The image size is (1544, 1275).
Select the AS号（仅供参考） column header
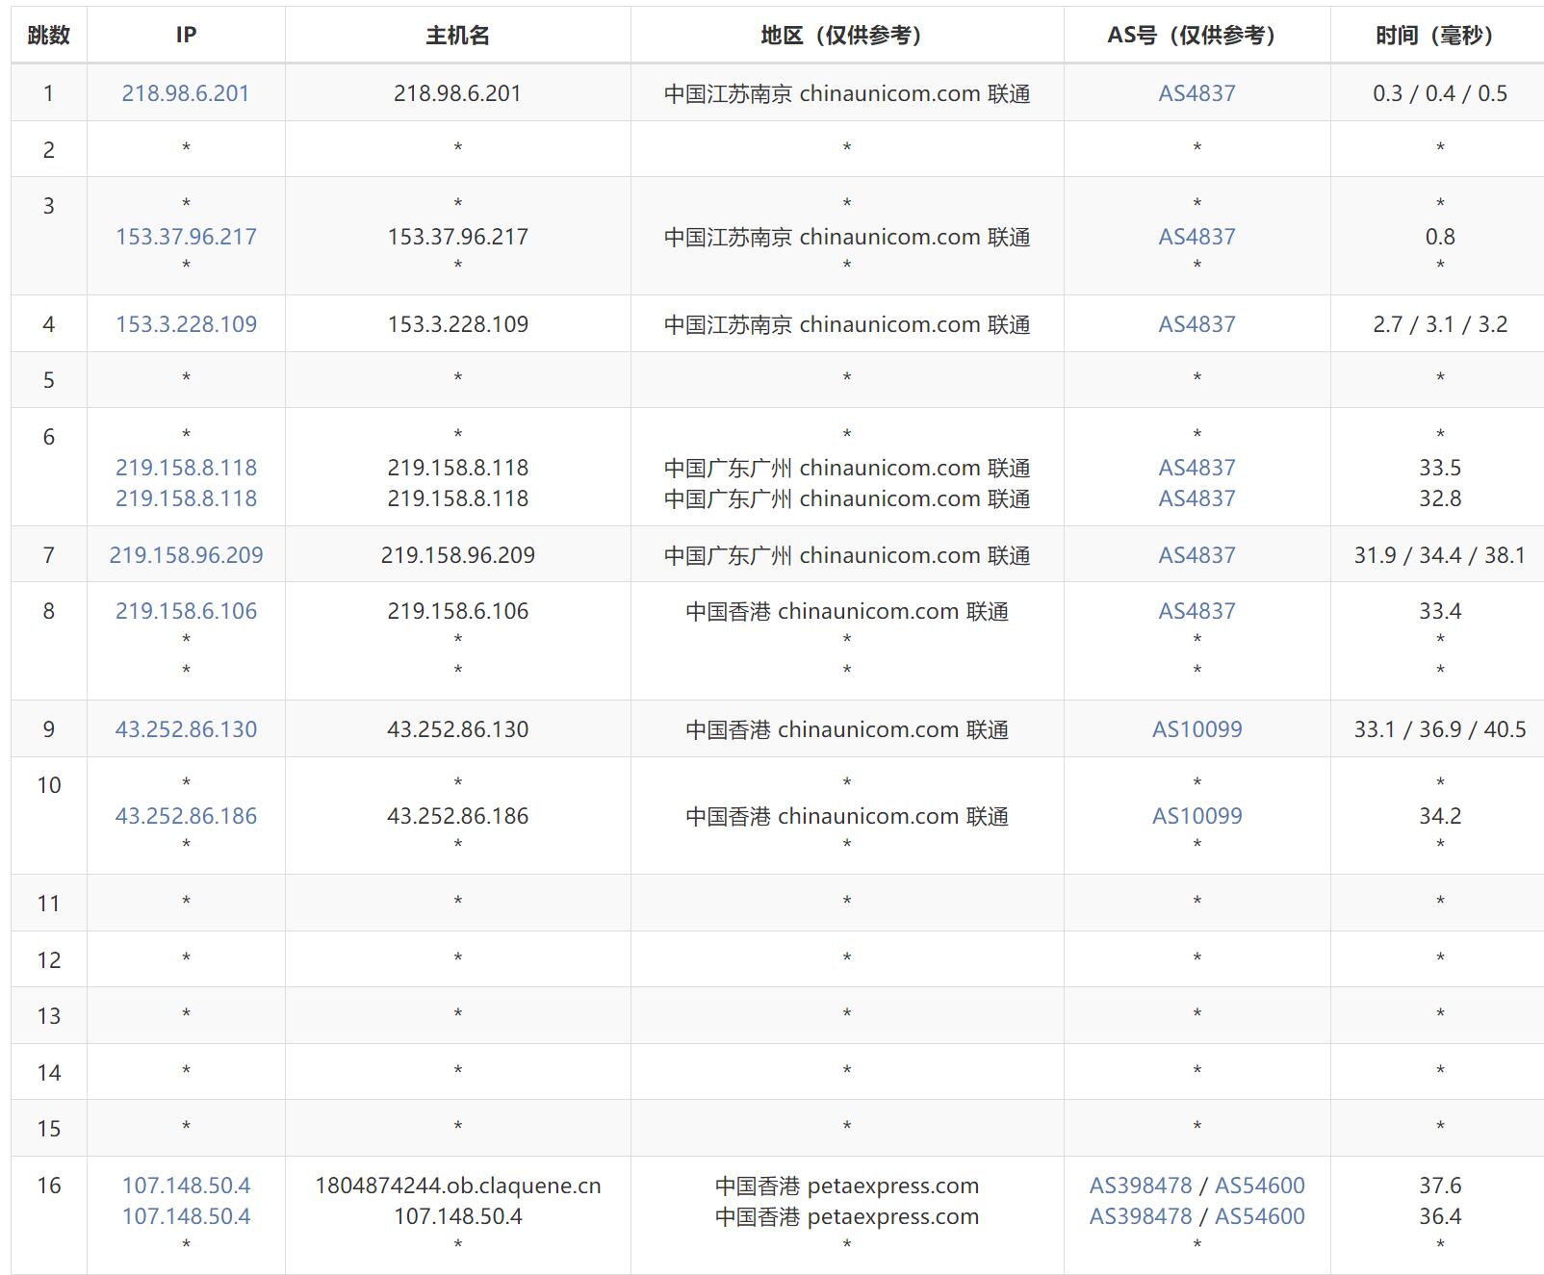(x=1197, y=36)
